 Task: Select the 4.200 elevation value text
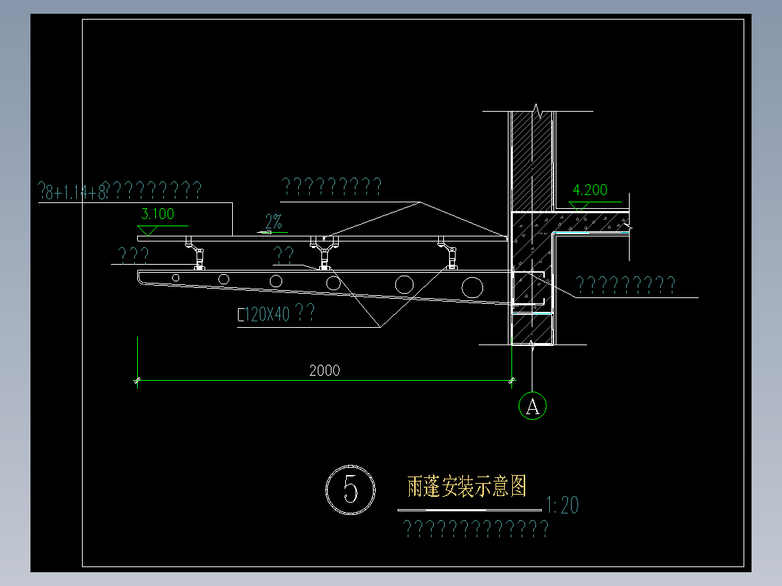[x=589, y=190]
